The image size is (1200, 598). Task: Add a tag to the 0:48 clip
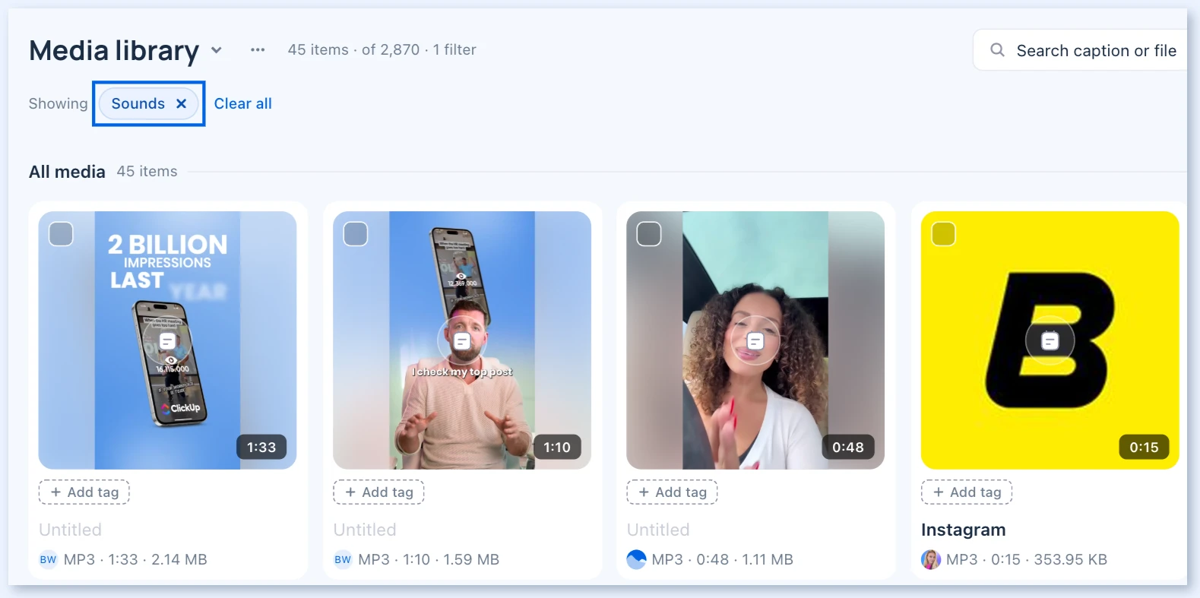pyautogui.click(x=673, y=492)
